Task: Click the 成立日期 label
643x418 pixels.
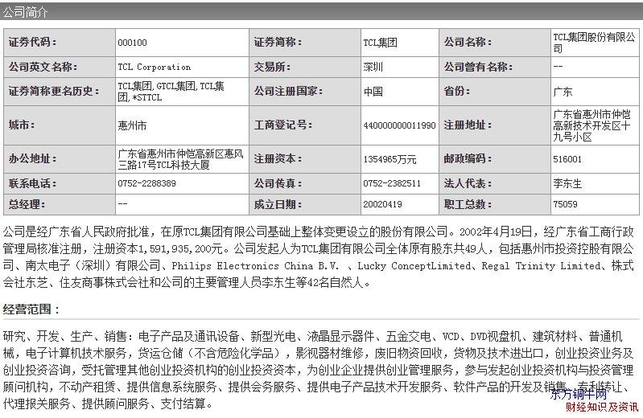Action: (x=278, y=204)
